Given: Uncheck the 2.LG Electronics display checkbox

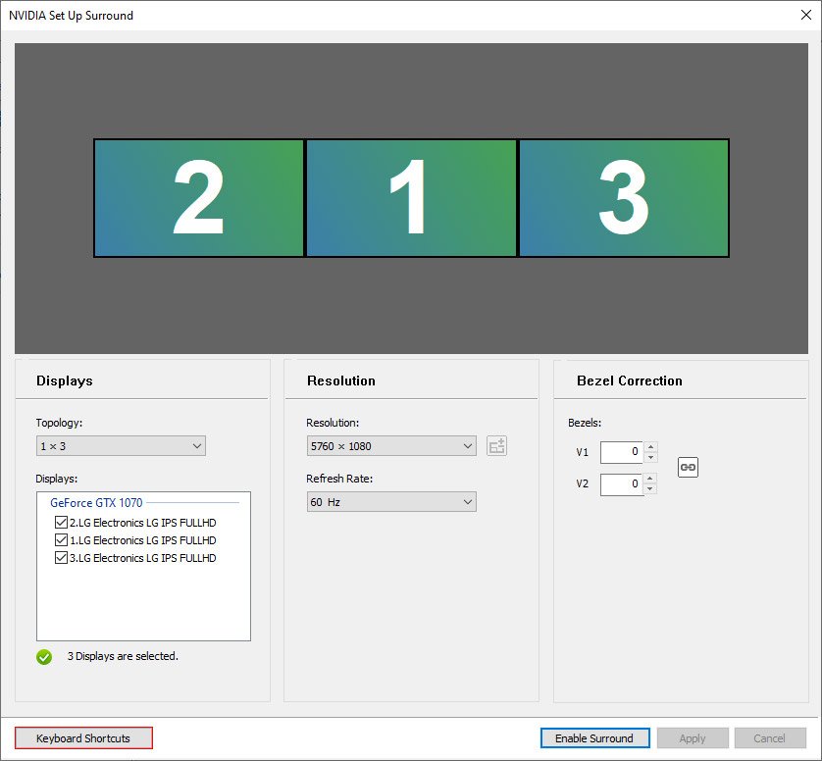Looking at the screenshot, I should [x=62, y=523].
